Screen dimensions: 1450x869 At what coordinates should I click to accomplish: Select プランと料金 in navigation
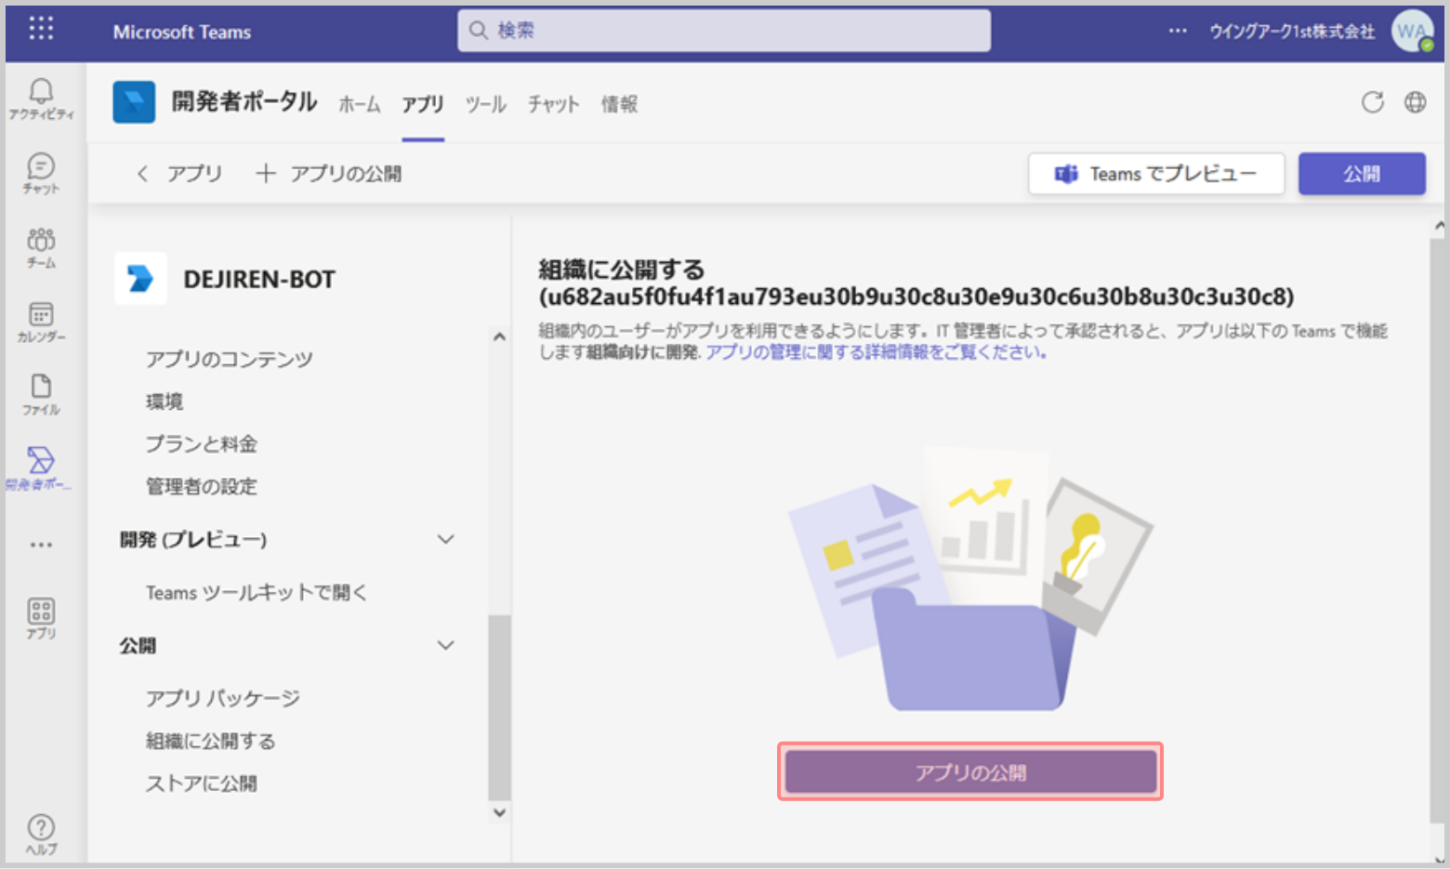click(202, 444)
